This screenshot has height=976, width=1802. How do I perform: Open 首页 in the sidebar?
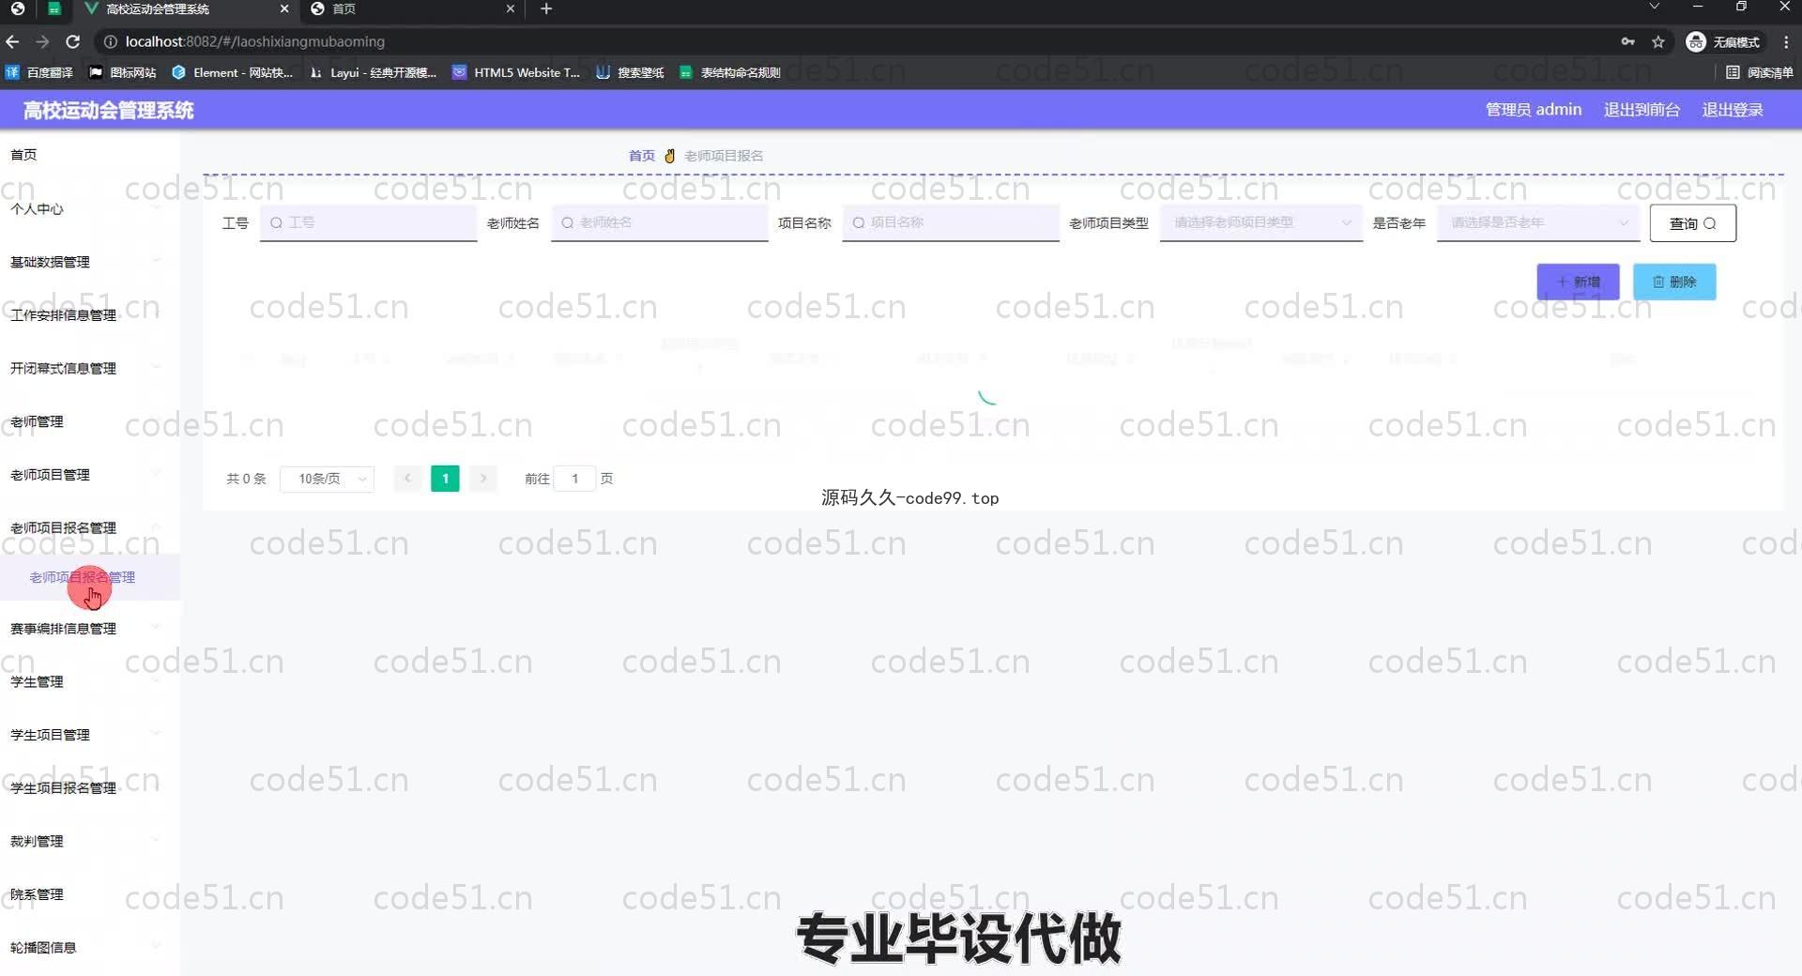pos(90,155)
